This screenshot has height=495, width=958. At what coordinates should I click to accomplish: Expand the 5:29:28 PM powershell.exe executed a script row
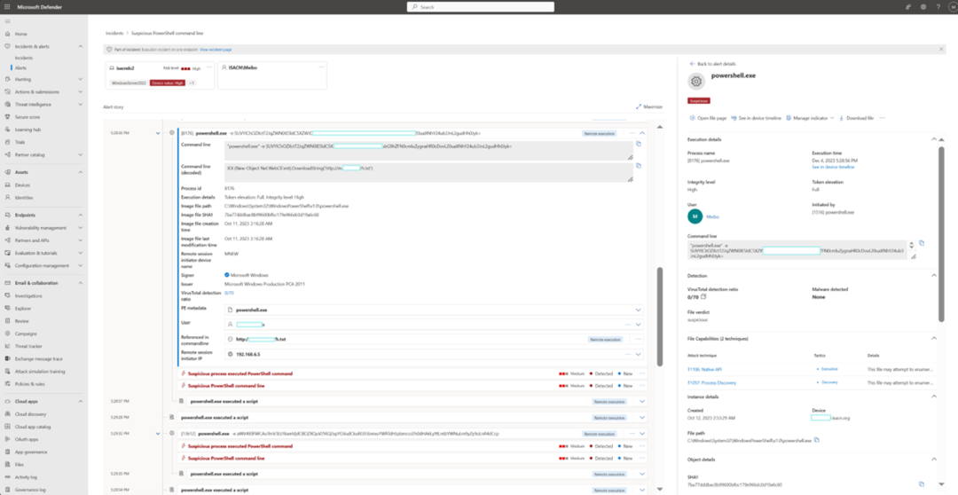pyautogui.click(x=642, y=418)
